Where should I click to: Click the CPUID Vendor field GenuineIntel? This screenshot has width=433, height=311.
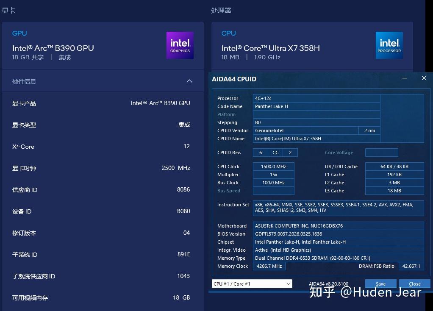tap(306, 131)
